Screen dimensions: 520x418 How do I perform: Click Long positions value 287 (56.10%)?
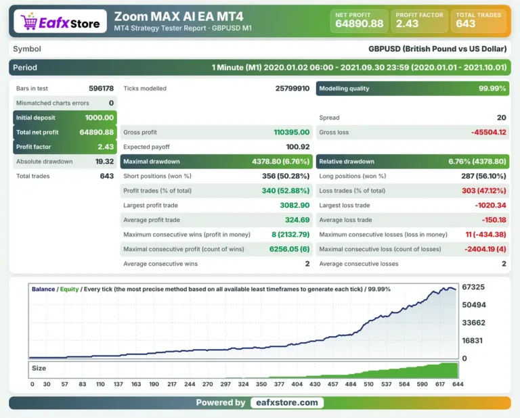point(483,176)
